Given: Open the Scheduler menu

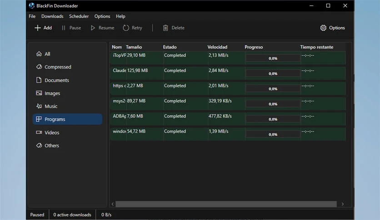Looking at the screenshot, I should coord(79,16).
